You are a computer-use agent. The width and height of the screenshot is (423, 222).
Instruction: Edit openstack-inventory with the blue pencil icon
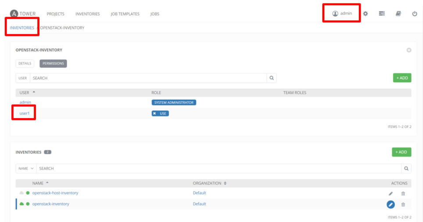click(391, 204)
